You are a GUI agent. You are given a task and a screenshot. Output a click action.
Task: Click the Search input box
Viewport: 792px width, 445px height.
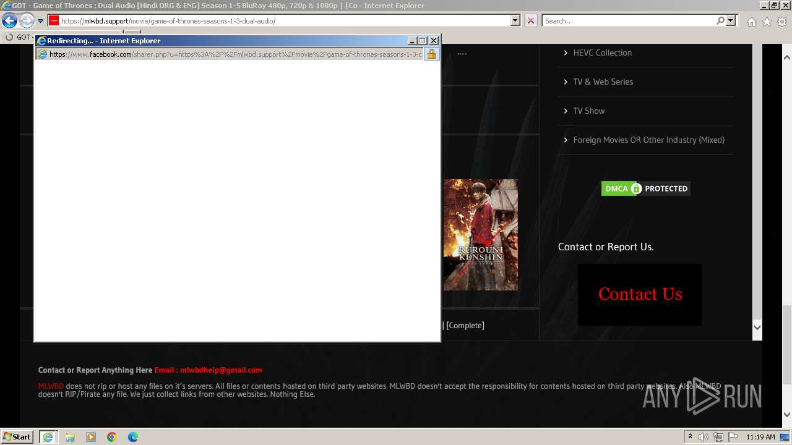click(x=629, y=21)
